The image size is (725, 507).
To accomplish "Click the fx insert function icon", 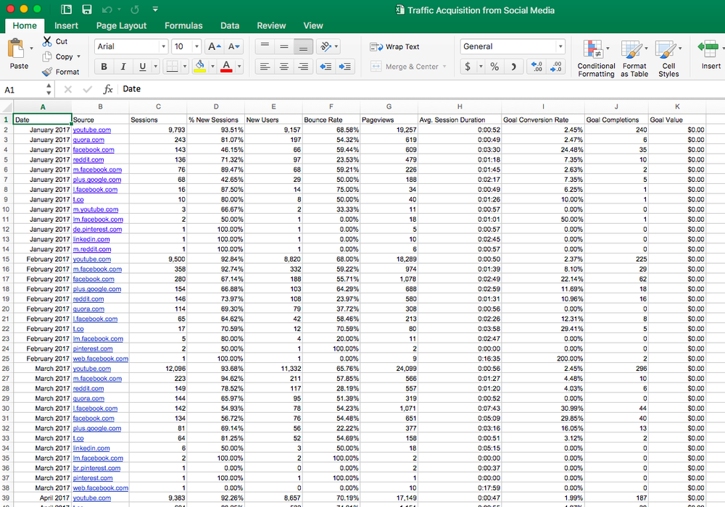I will [x=108, y=89].
